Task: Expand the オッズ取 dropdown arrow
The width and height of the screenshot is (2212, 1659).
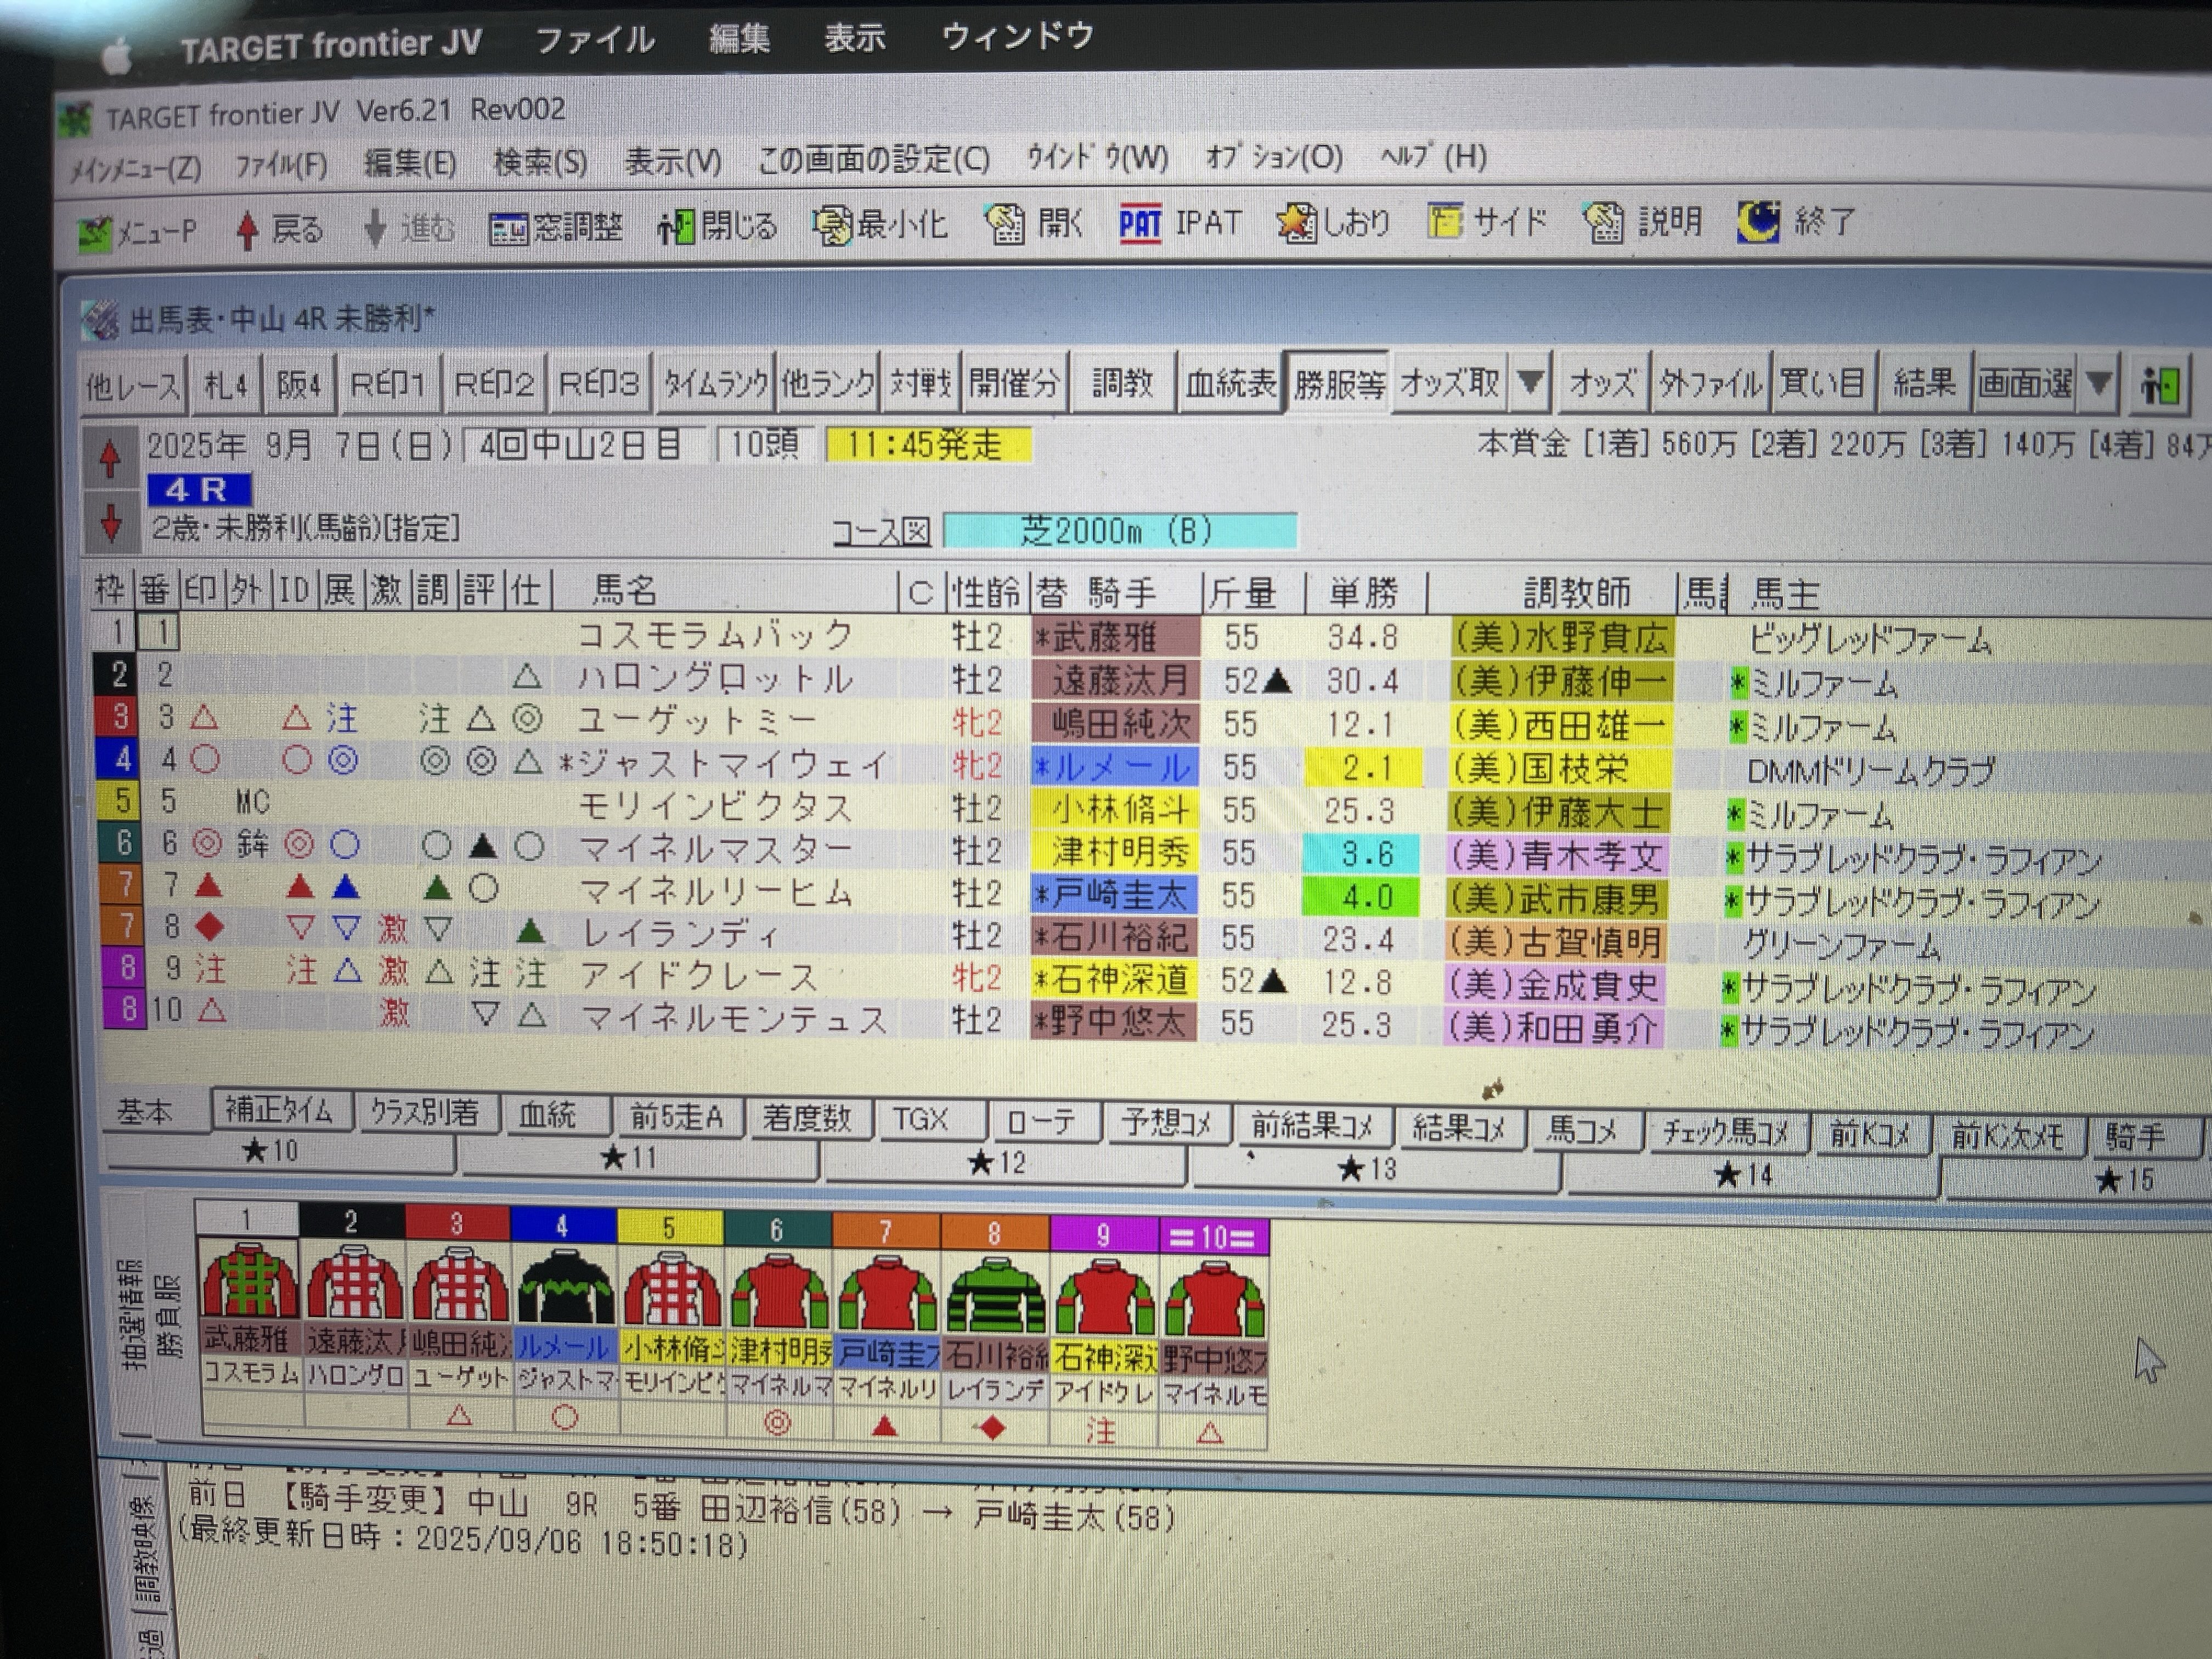Action: tap(1530, 382)
